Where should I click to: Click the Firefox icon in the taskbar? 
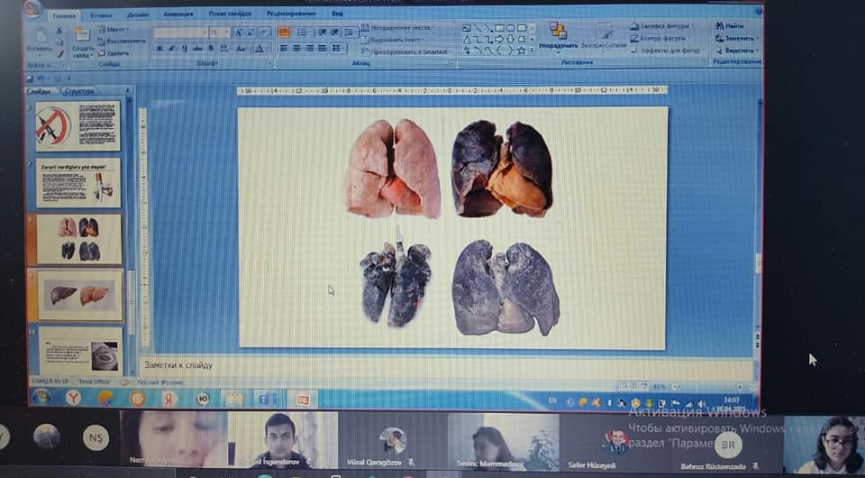[x=105, y=398]
